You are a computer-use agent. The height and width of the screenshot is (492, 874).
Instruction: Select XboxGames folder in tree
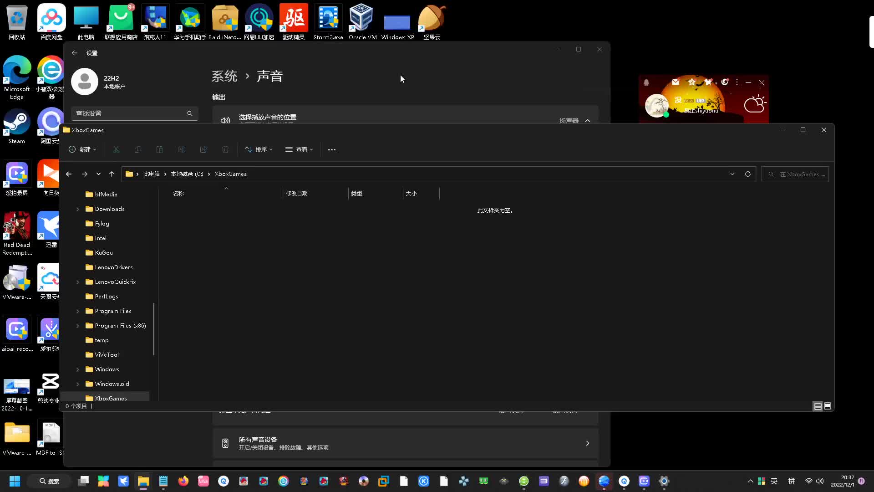pos(111,398)
